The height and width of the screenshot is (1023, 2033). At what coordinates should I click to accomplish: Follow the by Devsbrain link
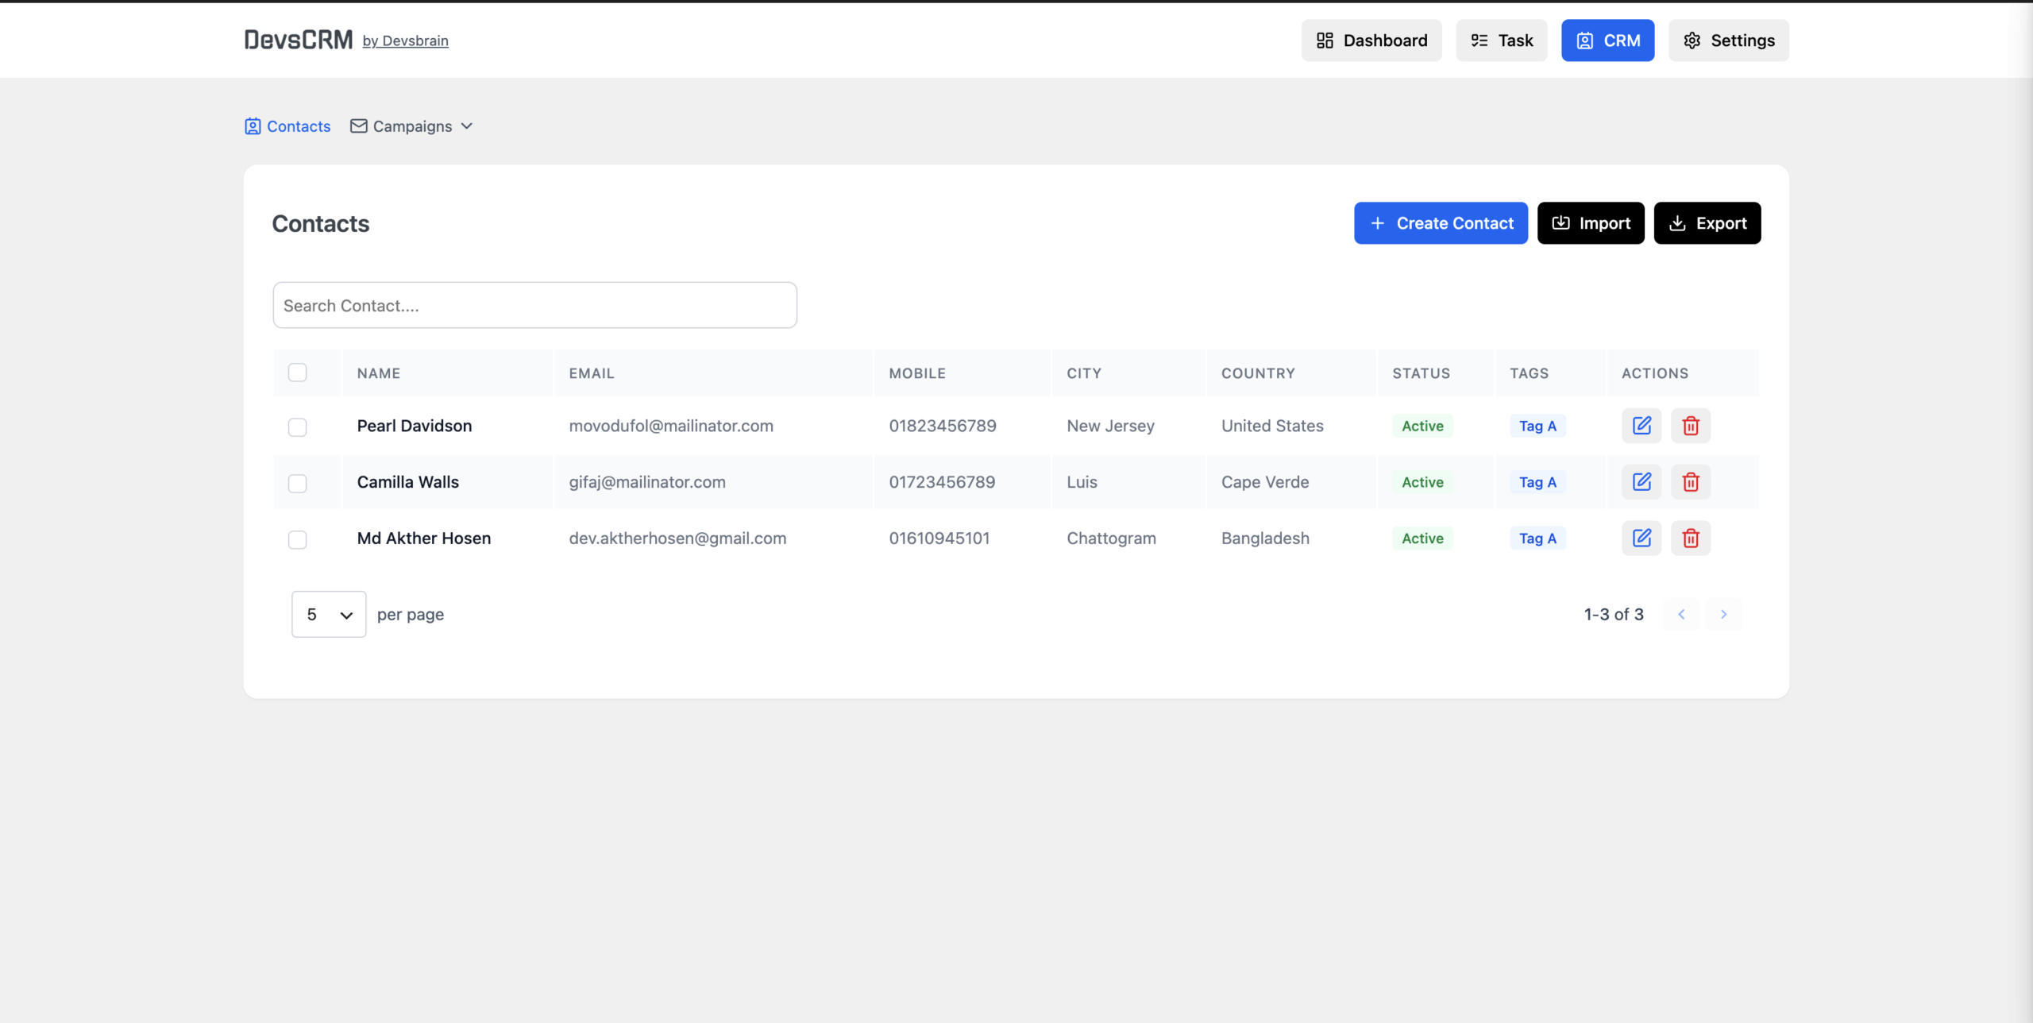[x=405, y=41]
